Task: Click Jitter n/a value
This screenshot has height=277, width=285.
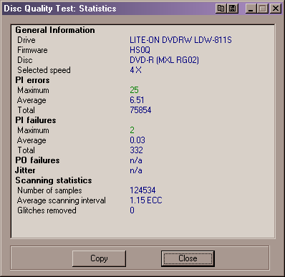Action: [136, 170]
